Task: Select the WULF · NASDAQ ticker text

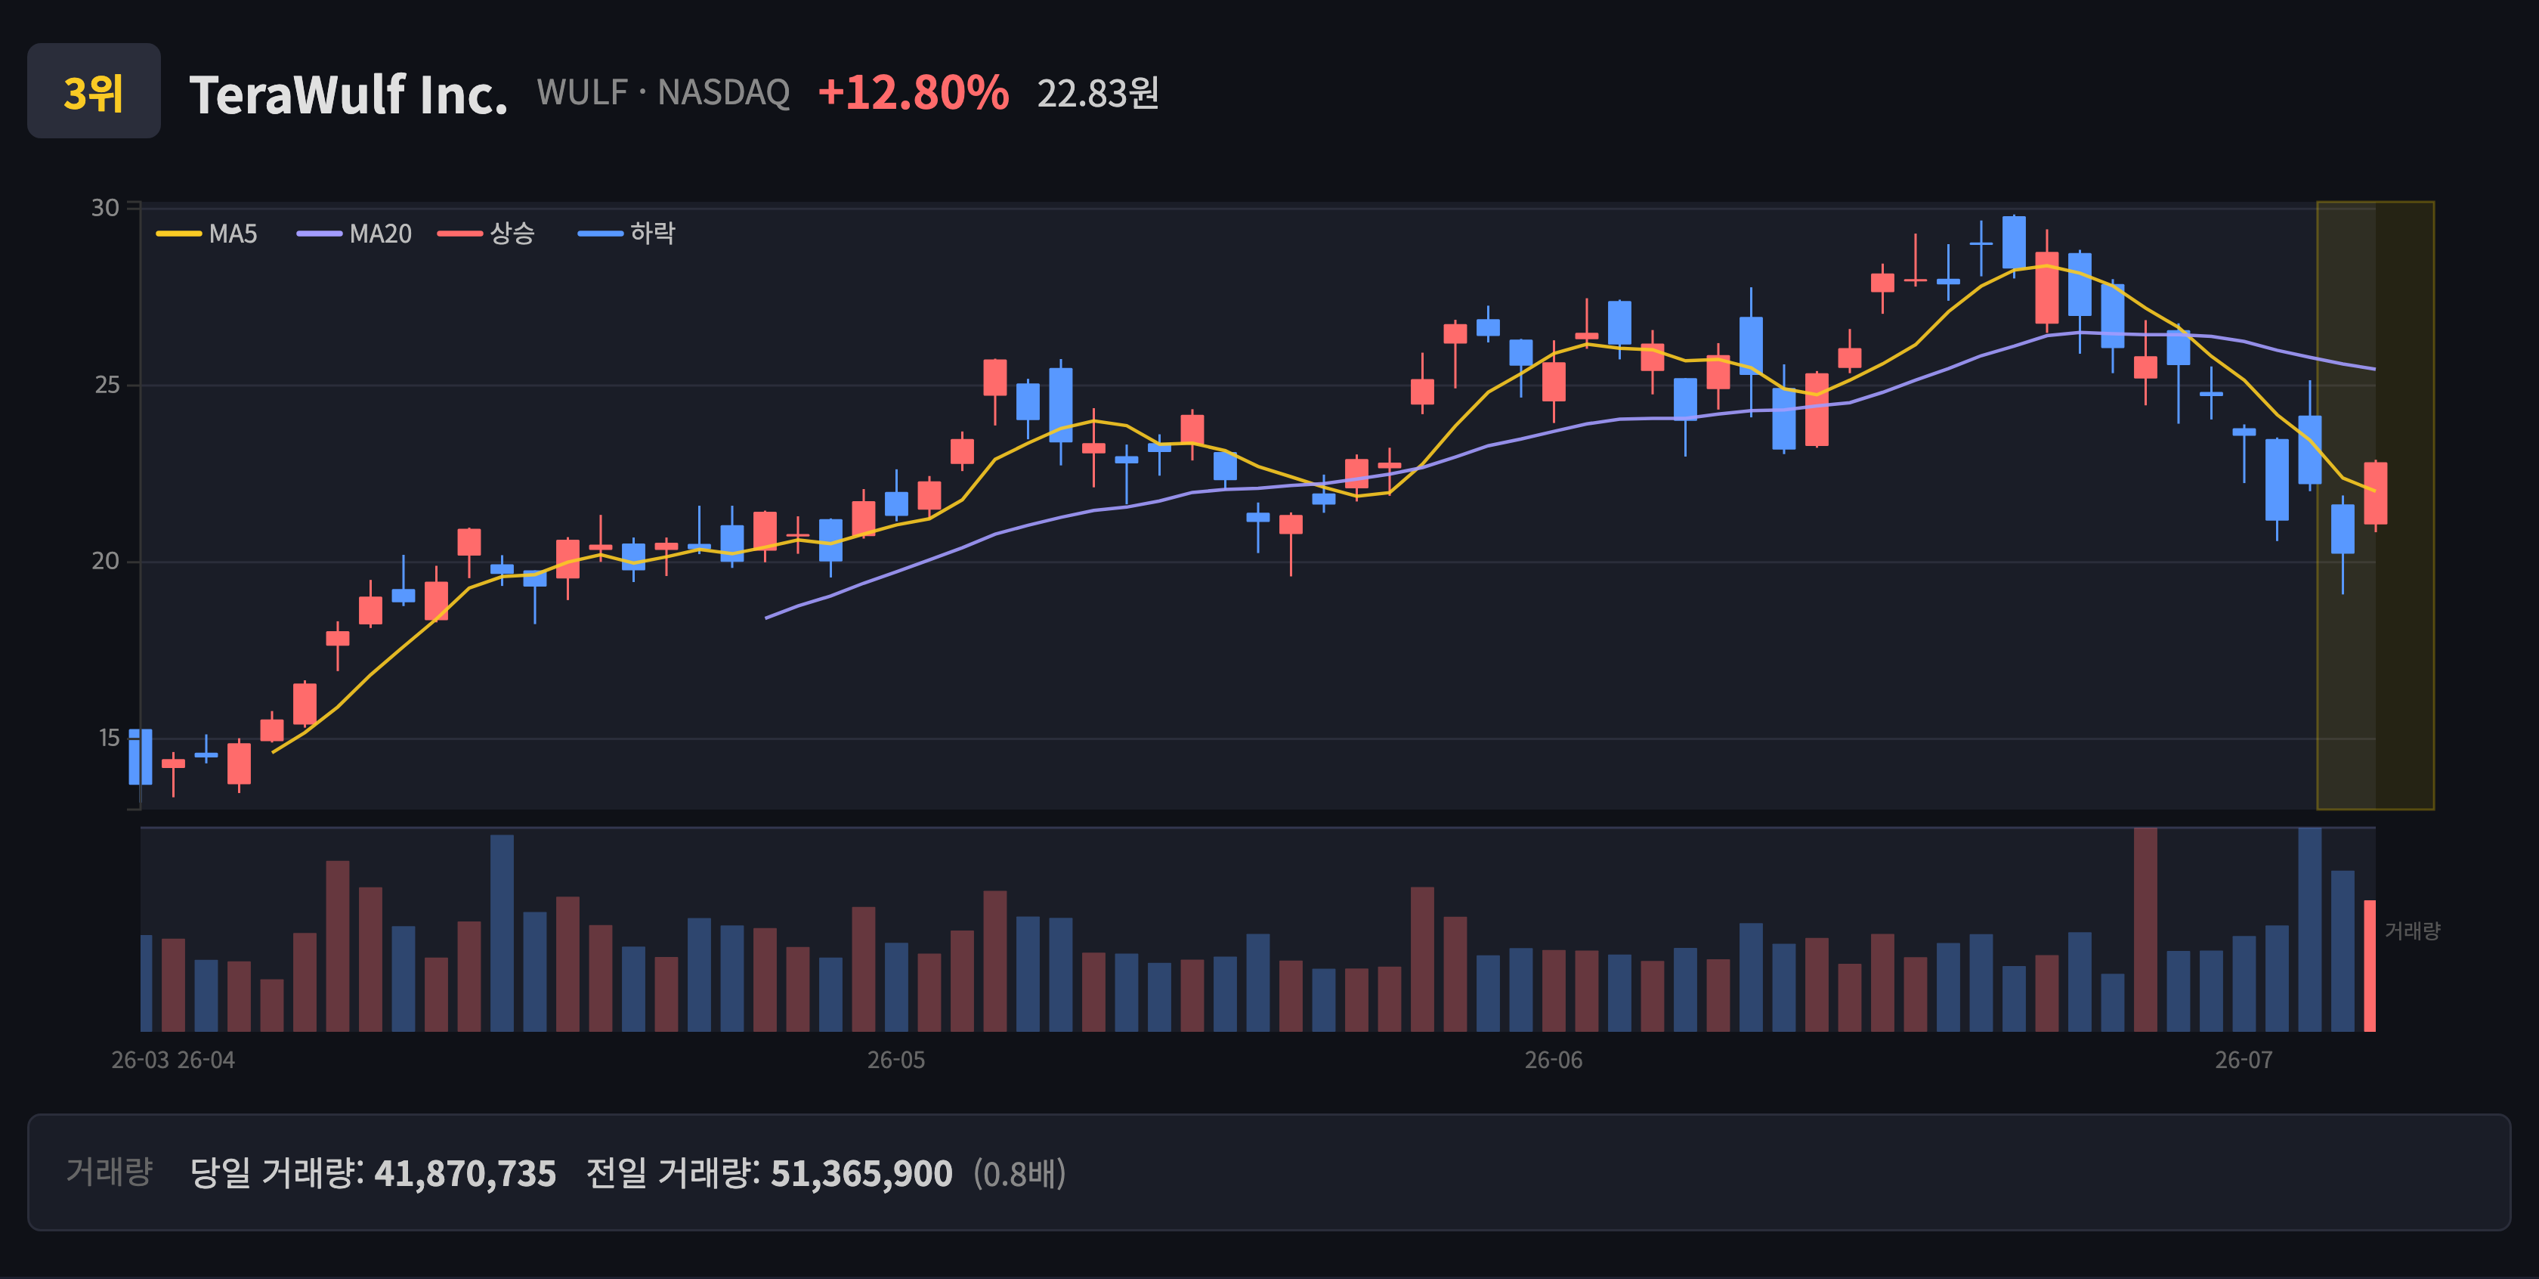Action: 663,93
